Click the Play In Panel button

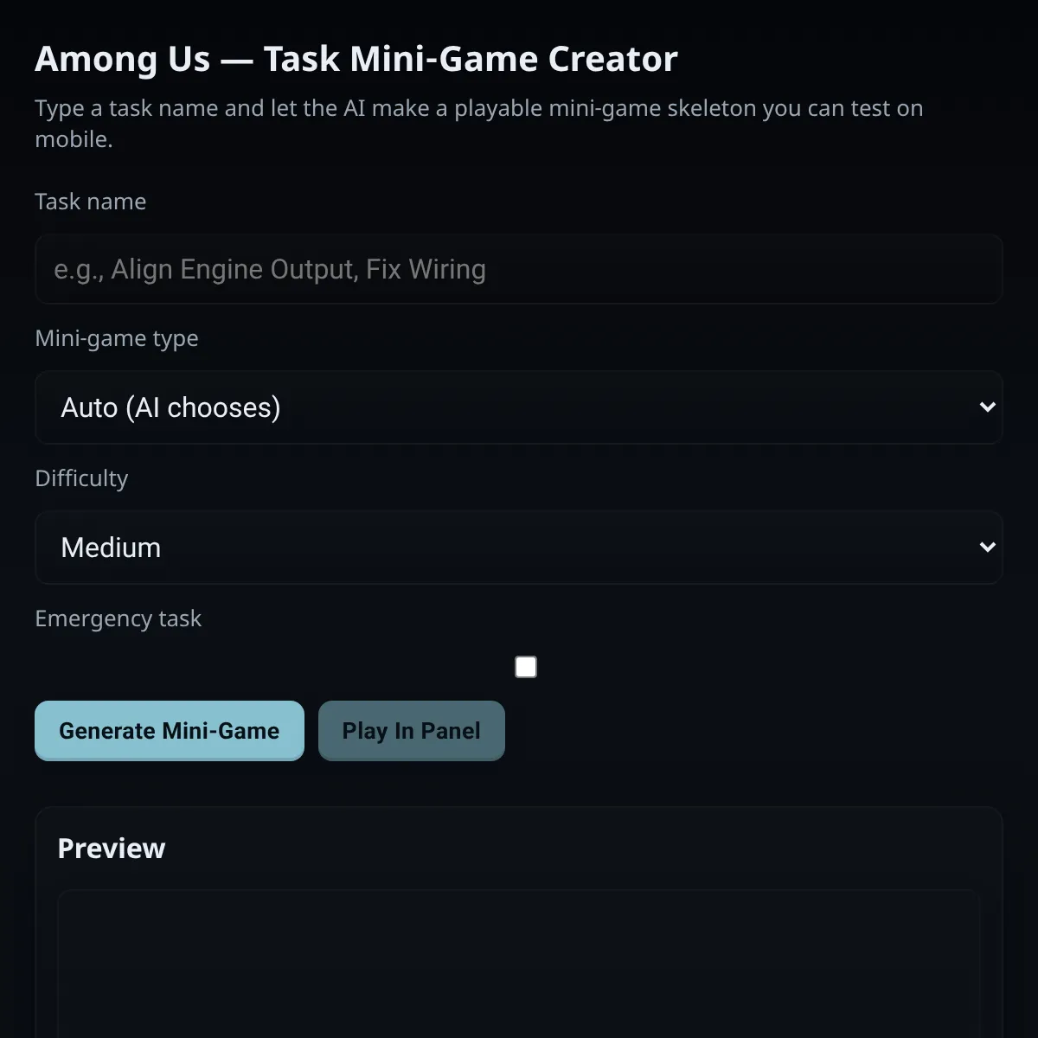pyautogui.click(x=412, y=731)
